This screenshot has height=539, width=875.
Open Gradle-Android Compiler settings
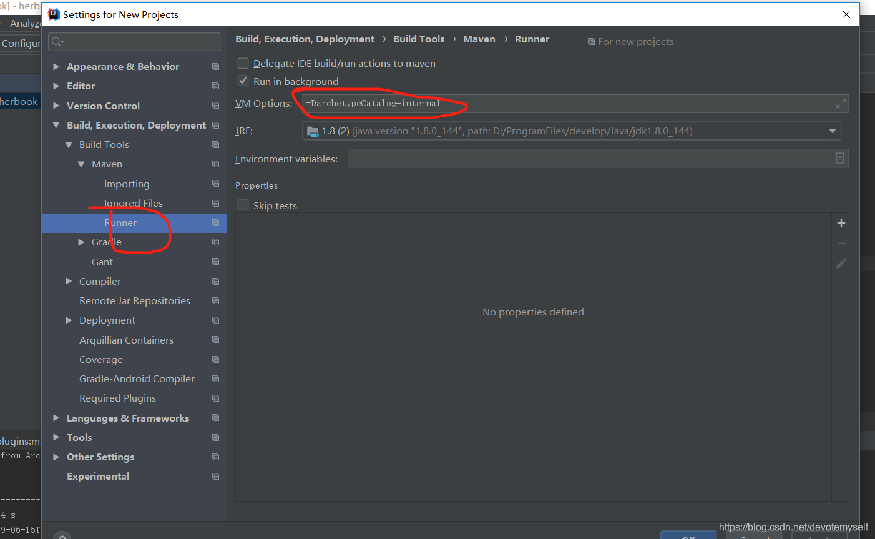tap(137, 378)
